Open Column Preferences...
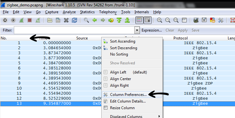Image resolution: width=235 pixels, height=118 pixels. [x=132, y=95]
